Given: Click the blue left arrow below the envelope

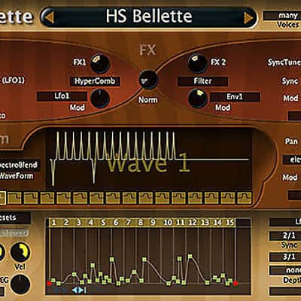Looking at the screenshot, I should (75, 290).
